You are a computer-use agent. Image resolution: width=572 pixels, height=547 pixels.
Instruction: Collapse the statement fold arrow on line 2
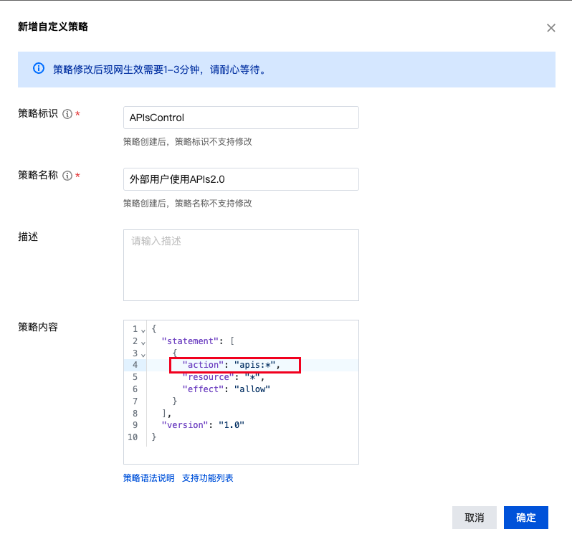(143, 342)
